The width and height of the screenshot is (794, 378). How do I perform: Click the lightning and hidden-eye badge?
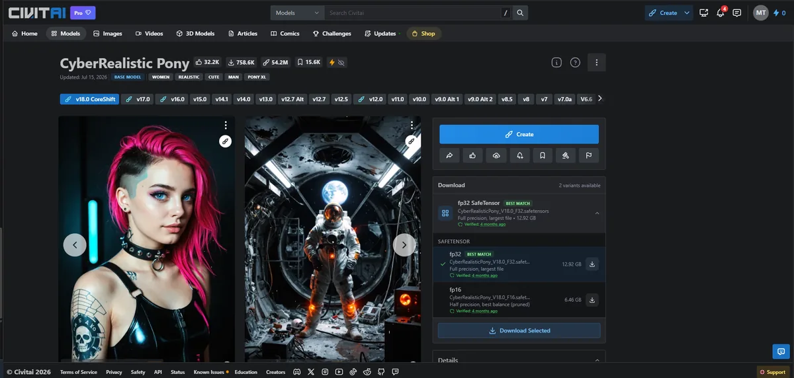[x=337, y=62]
